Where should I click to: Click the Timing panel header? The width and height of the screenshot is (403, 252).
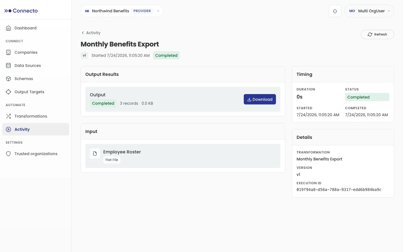tap(304, 74)
